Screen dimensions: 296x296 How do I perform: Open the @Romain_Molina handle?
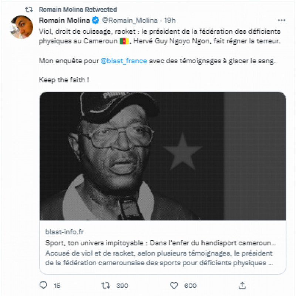tap(130, 20)
